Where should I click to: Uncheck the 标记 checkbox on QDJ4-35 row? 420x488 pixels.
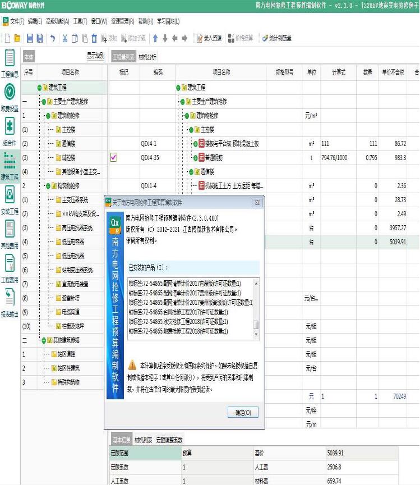pos(113,157)
